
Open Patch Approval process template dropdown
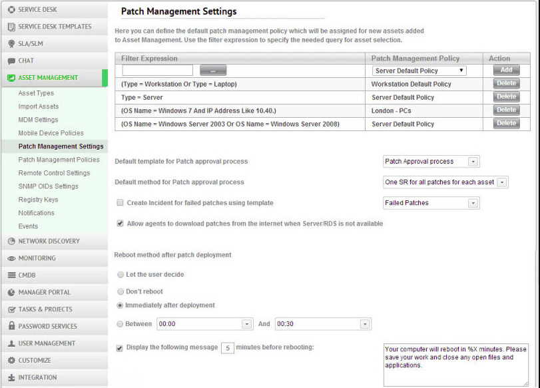(431, 162)
